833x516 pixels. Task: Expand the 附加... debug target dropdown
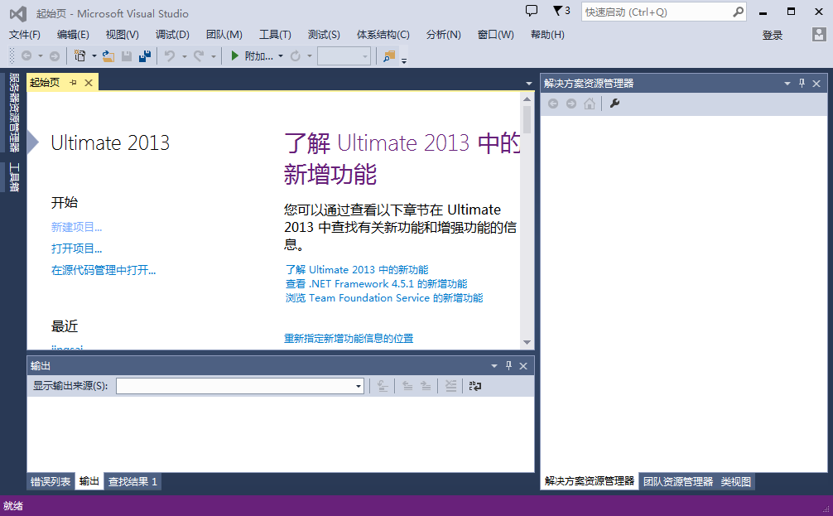point(281,55)
